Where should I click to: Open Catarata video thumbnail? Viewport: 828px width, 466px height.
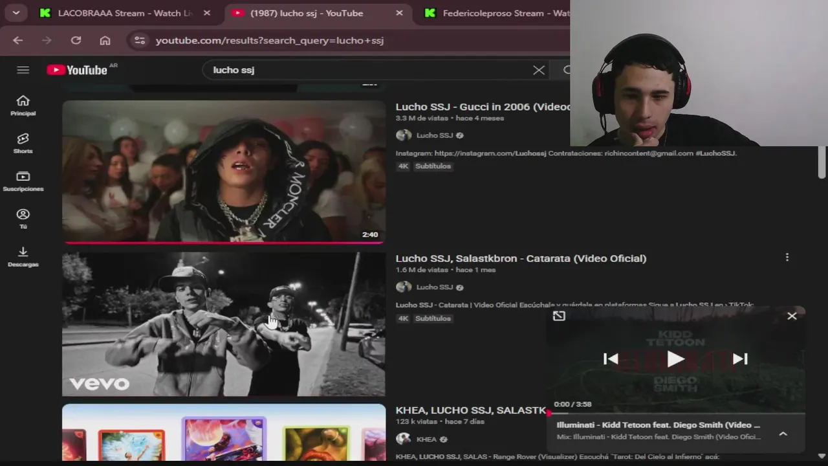pyautogui.click(x=224, y=324)
